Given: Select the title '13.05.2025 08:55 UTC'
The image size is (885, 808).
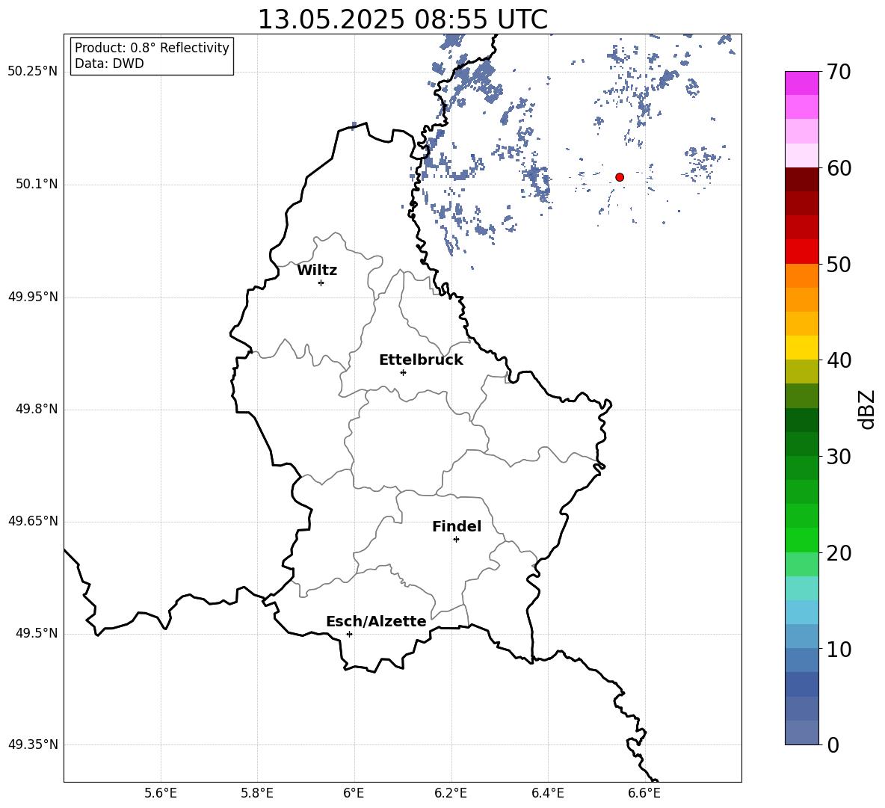Looking at the screenshot, I should tap(402, 19).
